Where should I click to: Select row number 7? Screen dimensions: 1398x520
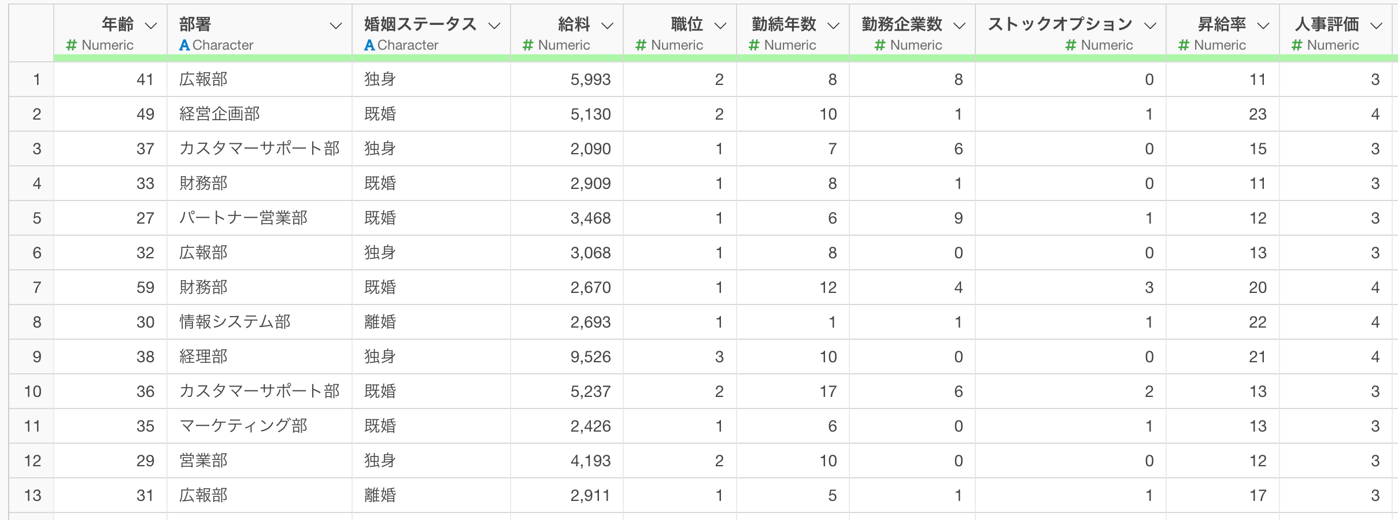[x=36, y=287]
